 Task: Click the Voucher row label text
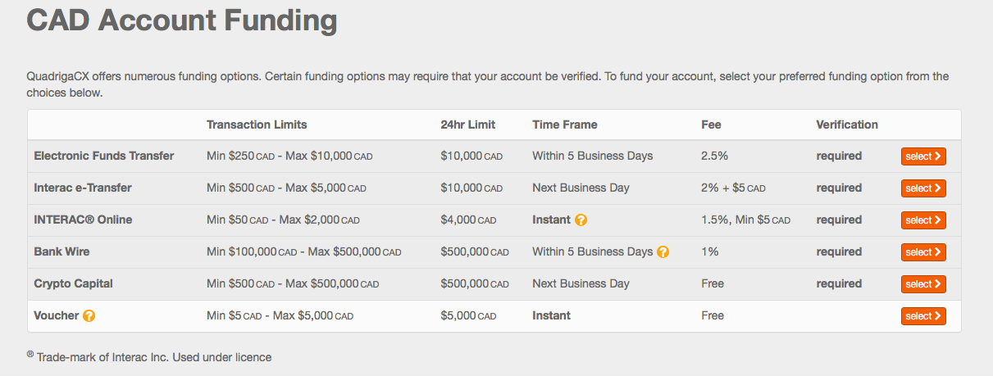click(x=55, y=315)
